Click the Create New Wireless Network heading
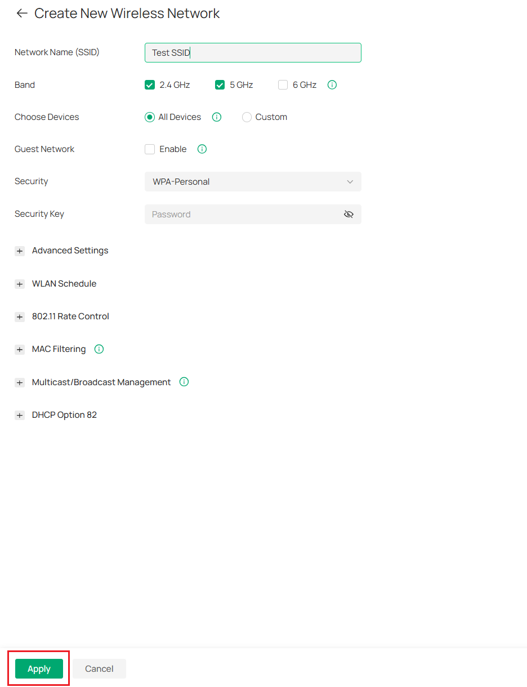The height and width of the screenshot is (687, 527). 127,14
